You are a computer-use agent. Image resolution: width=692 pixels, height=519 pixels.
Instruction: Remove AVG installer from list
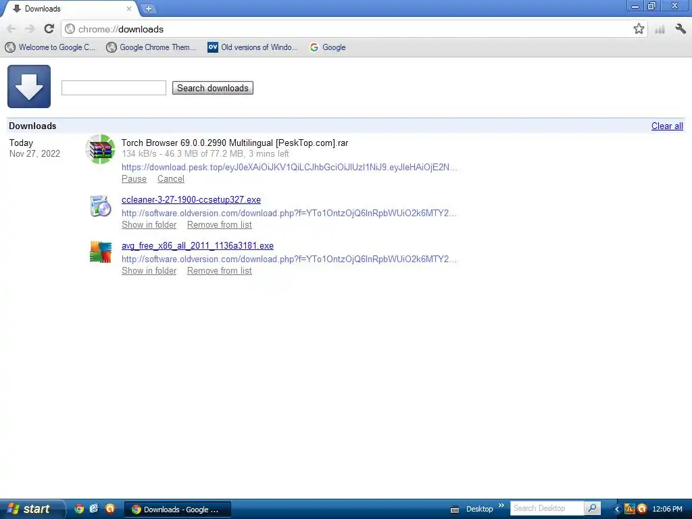pos(220,270)
